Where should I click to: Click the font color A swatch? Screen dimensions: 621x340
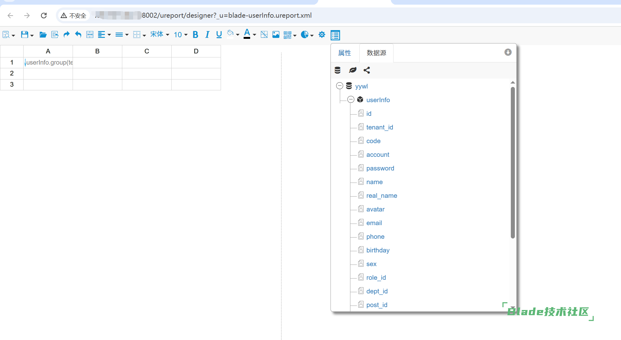247,34
